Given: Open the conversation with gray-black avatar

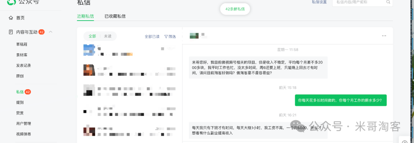Looking at the screenshot, I should tap(130, 90).
